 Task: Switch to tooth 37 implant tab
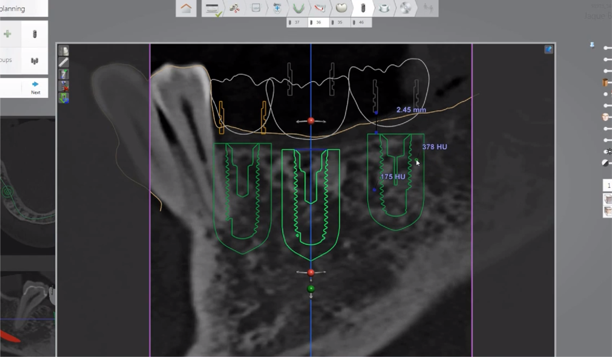pos(297,22)
